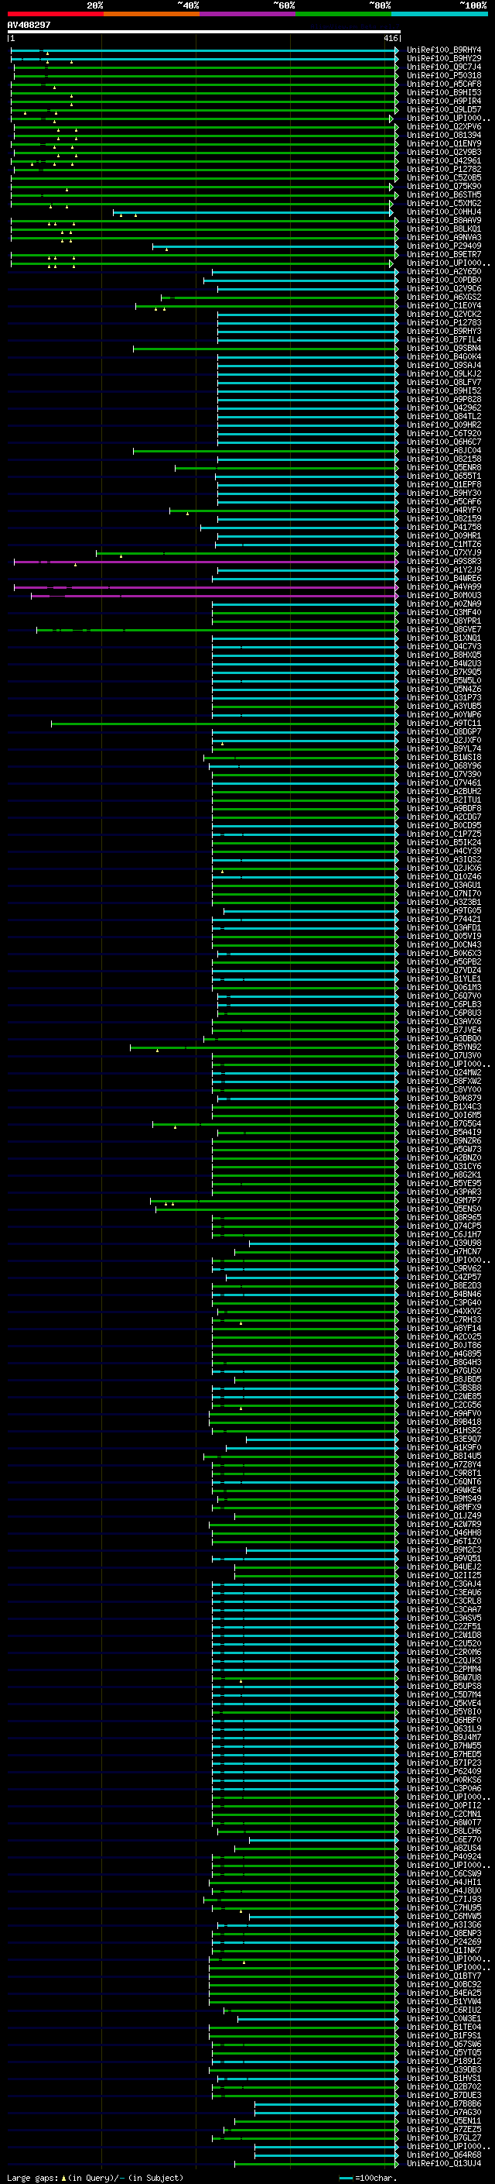Click the cyan ~100% identity legend segment
The width and height of the screenshot is (495, 2184).
tap(439, 14)
